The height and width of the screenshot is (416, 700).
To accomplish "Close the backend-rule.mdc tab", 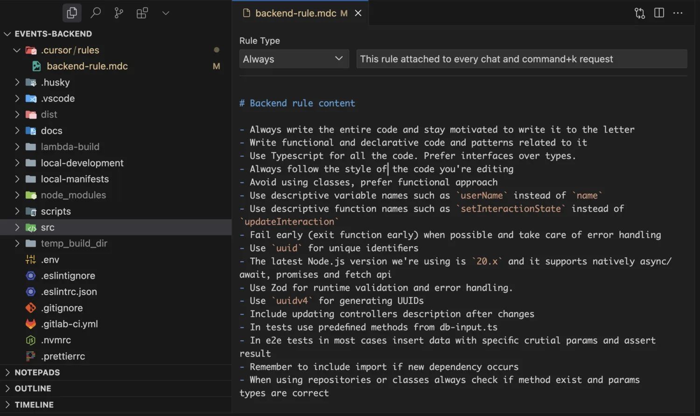I will 358,13.
